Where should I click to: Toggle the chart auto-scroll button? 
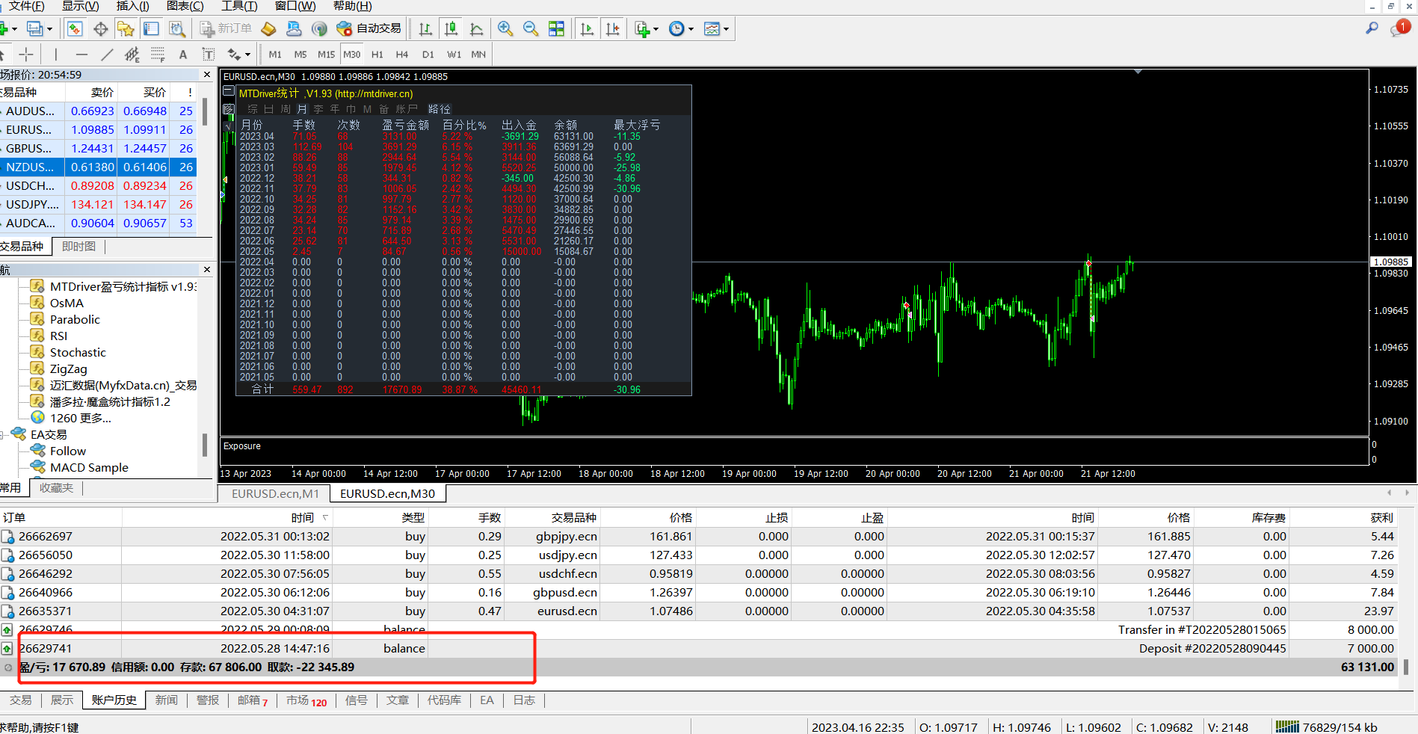[x=587, y=29]
